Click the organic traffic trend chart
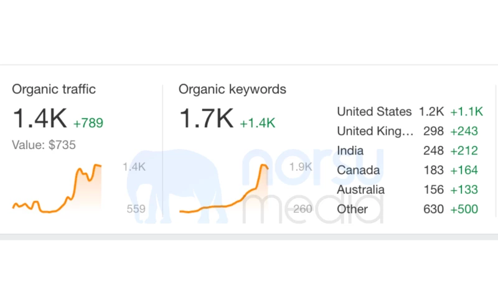 pyautogui.click(x=57, y=189)
